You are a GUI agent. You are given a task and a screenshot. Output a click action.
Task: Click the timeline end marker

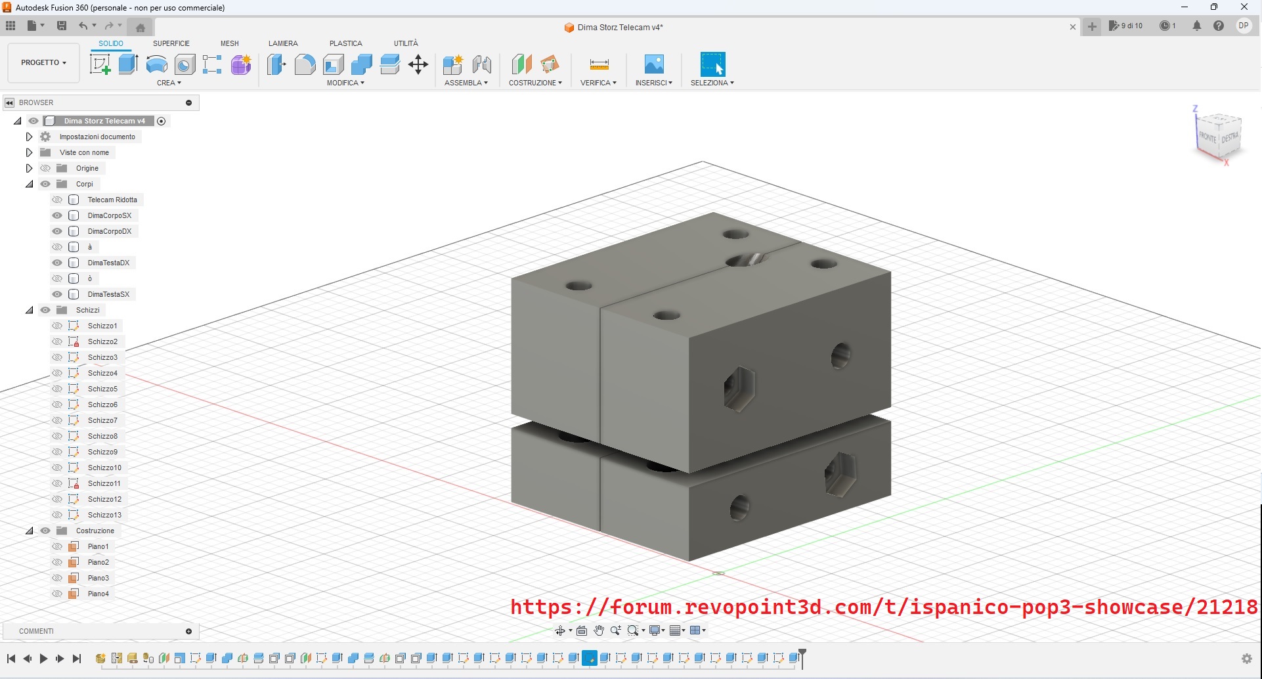click(x=802, y=659)
